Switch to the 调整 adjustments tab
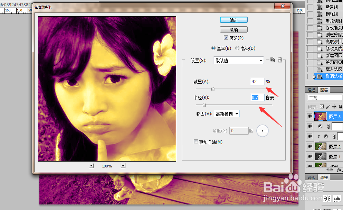The width and height of the screenshot is (343, 210). click(324, 177)
